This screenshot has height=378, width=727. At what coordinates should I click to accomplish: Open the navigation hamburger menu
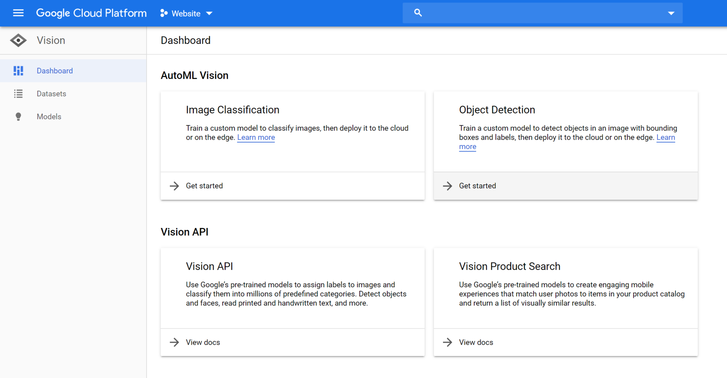(x=18, y=13)
